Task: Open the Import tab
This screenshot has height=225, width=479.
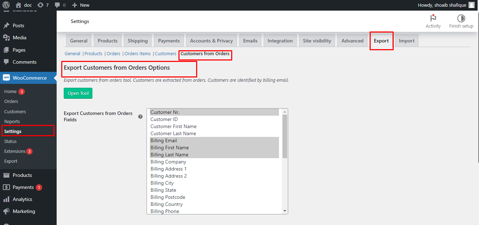Action: click(406, 41)
